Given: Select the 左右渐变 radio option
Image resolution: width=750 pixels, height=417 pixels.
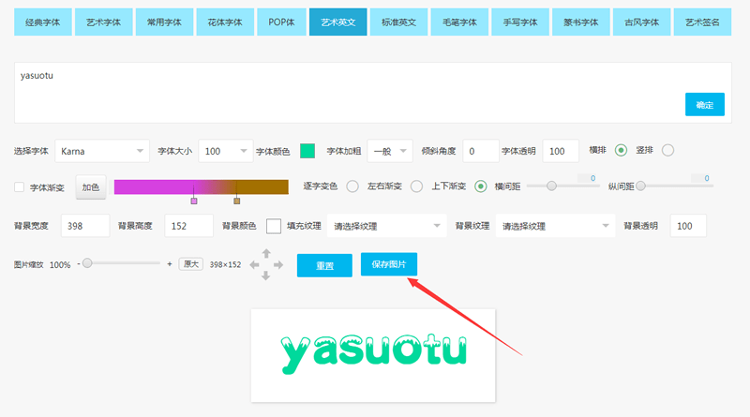Looking at the screenshot, I should click(416, 186).
